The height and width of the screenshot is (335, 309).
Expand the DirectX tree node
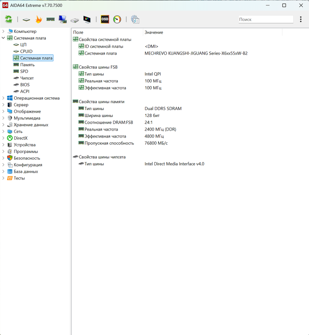point(3,138)
